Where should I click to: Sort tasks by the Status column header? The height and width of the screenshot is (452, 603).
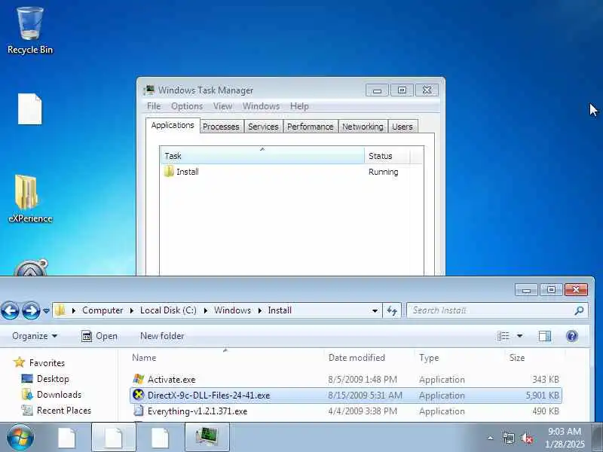[387, 156]
